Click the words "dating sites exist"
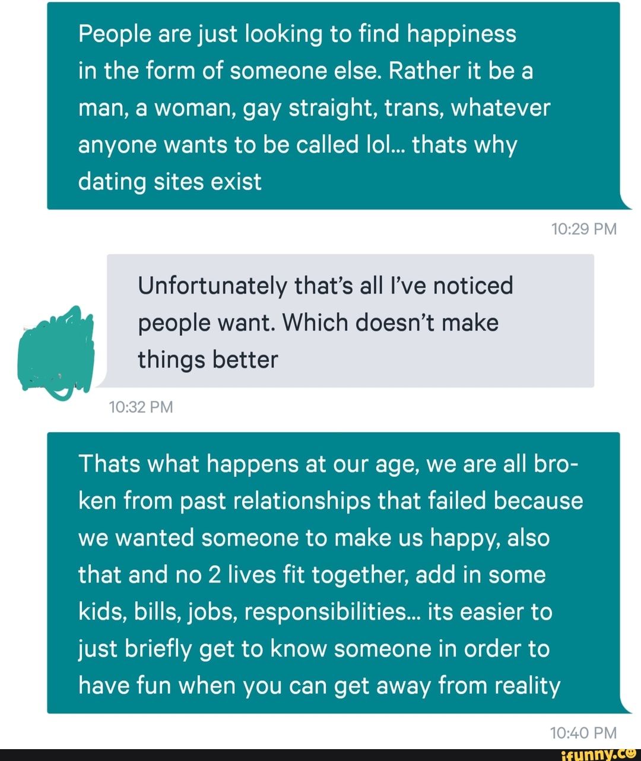This screenshot has width=641, height=761. pyautogui.click(x=170, y=182)
